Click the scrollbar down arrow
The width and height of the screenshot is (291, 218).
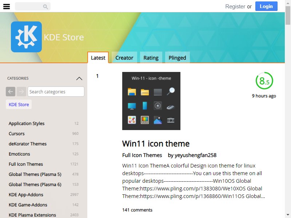(288, 215)
